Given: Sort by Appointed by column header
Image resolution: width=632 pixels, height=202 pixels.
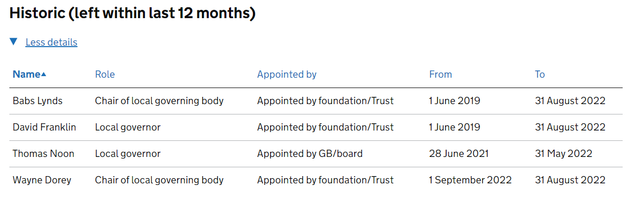Looking at the screenshot, I should tap(287, 74).
